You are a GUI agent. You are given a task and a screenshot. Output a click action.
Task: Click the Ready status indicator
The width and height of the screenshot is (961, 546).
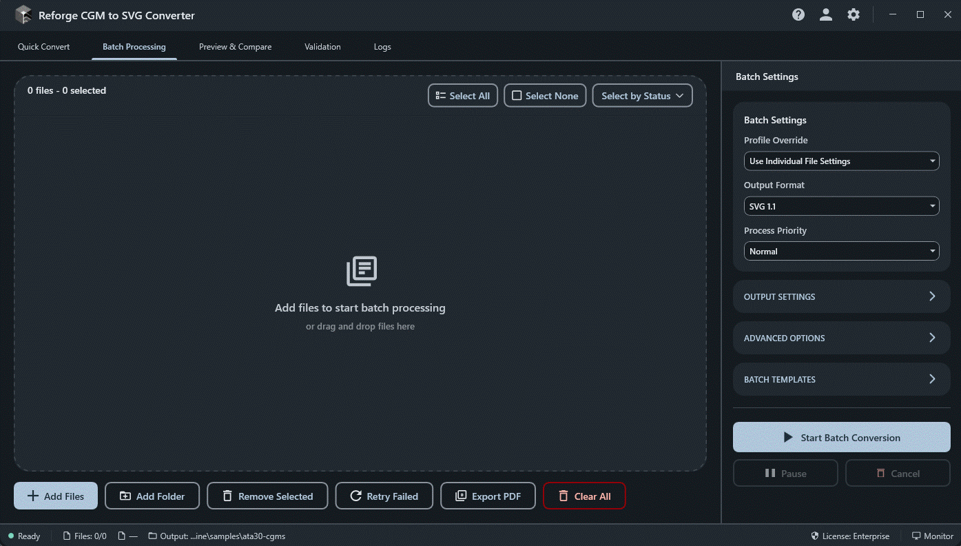[25, 536]
